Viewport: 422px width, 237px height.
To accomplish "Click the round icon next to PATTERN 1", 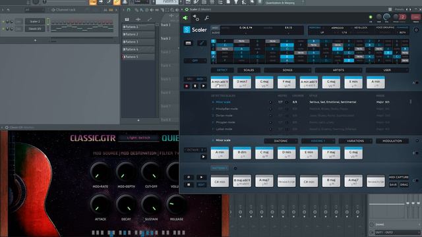I will pyautogui.click(x=235, y=169).
